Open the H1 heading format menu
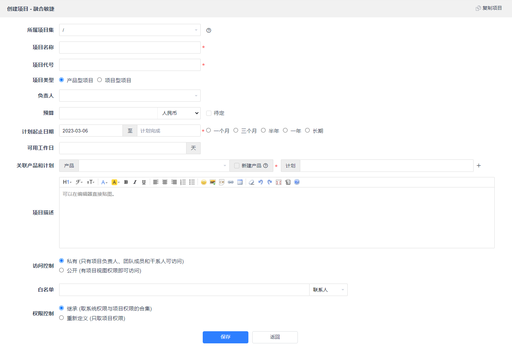512x352 pixels. point(67,182)
